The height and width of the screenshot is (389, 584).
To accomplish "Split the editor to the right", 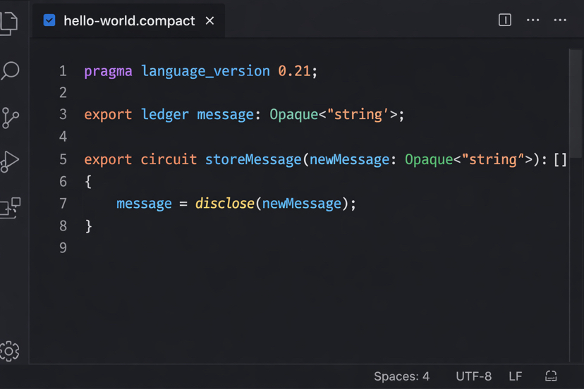I will click(505, 20).
